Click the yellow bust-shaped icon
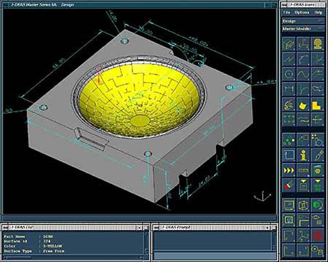This screenshot has height=262, width=328. click(318, 44)
